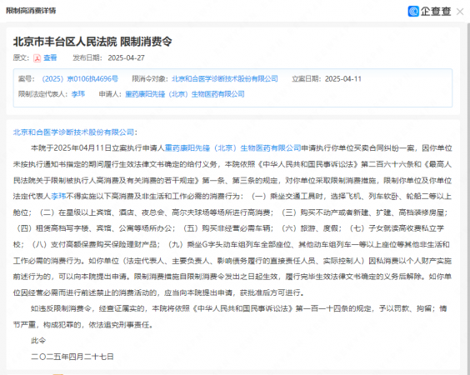Click the 企查查 logo icon
470x375 pixels.
[413, 12]
